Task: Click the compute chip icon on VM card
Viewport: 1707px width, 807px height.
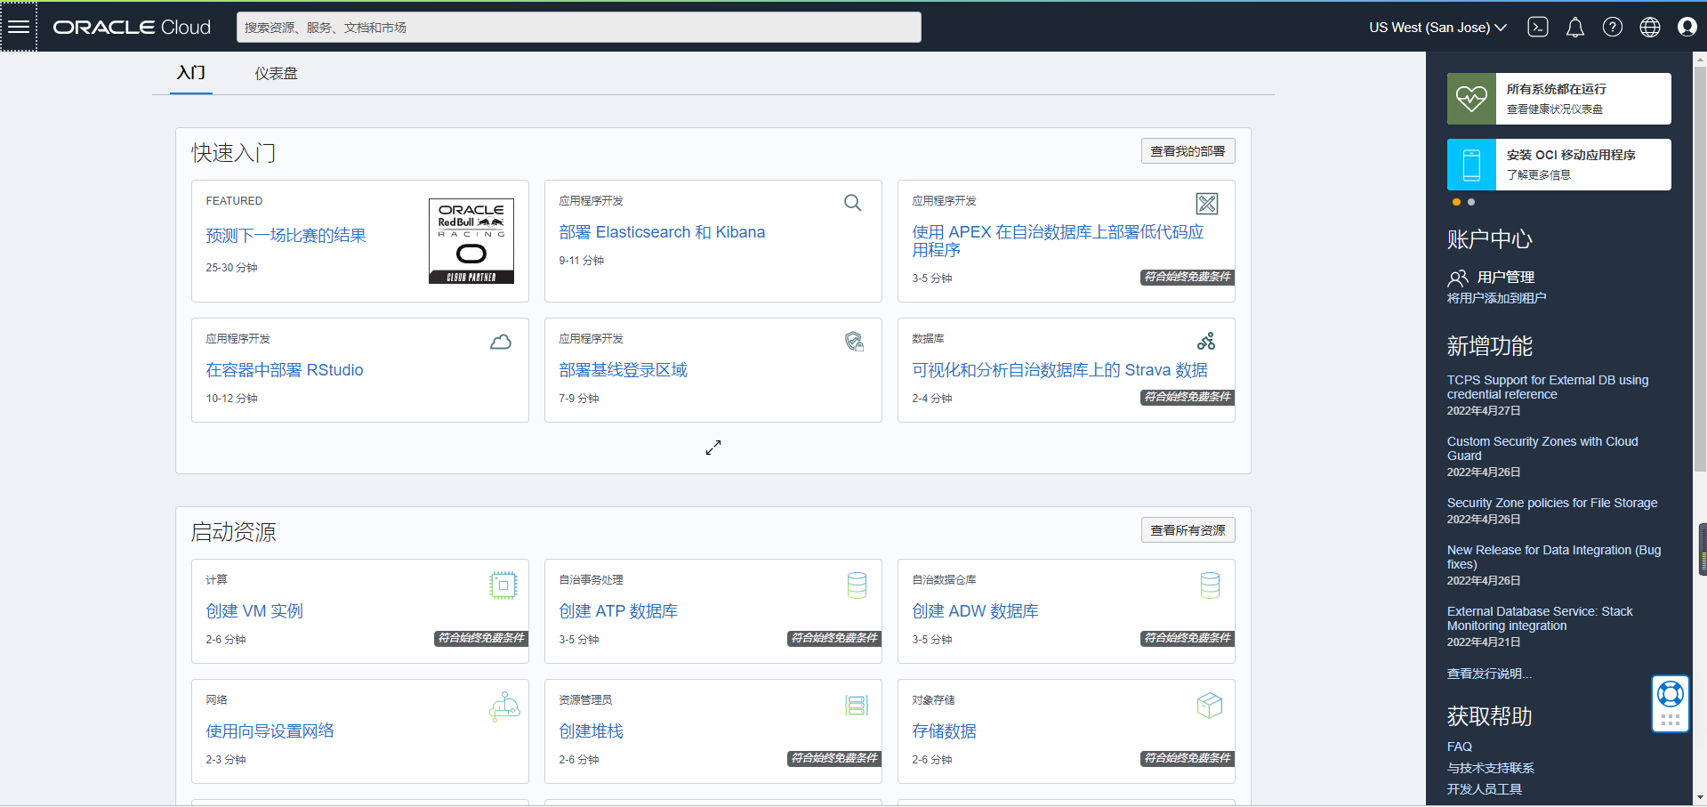Action: [x=503, y=585]
